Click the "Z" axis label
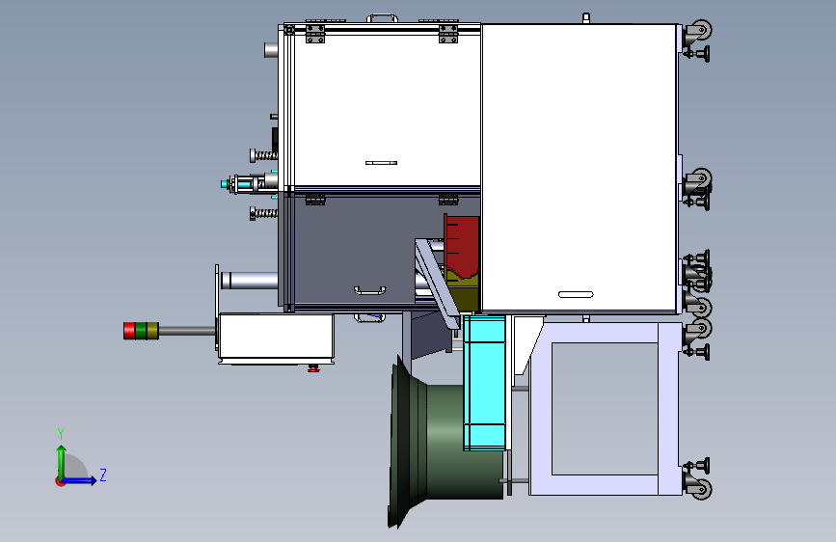This screenshot has height=542, width=836. [103, 474]
